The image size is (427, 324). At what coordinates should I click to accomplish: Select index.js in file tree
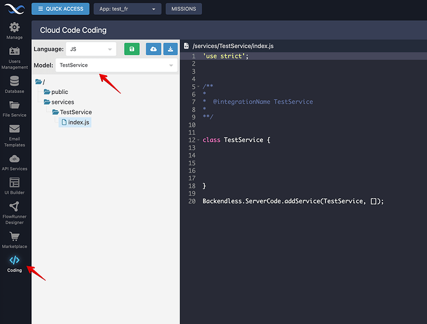point(78,122)
